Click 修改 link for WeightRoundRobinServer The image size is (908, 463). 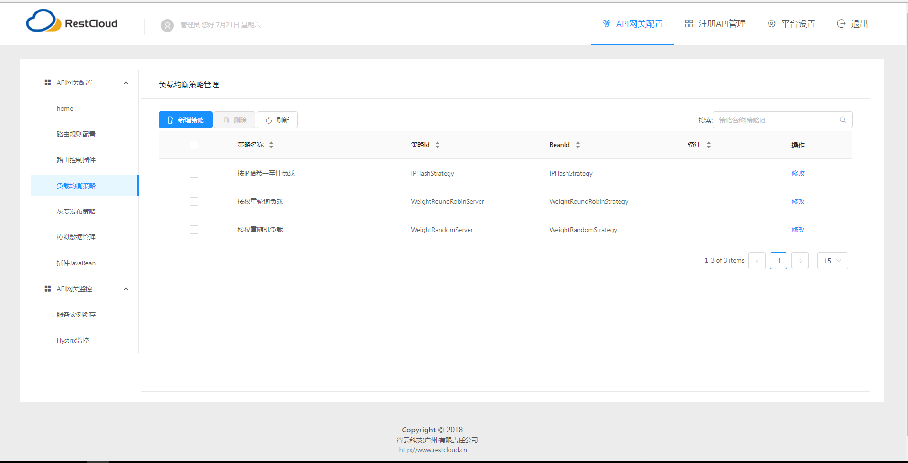pos(798,201)
